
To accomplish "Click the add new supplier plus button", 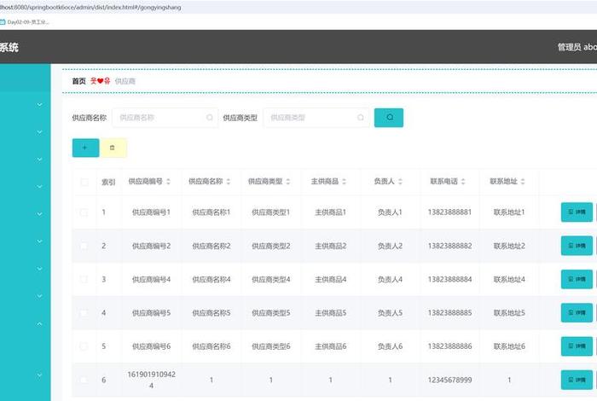I will (x=84, y=148).
